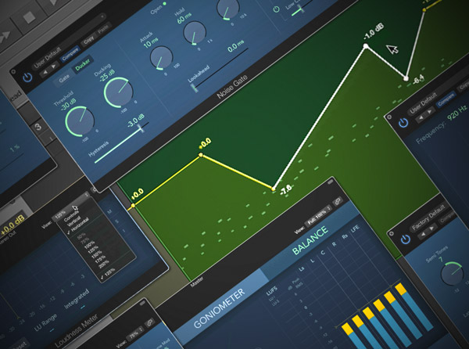Click Paste in the Noise Gate header
This screenshot has height=349, width=469.
point(103,30)
